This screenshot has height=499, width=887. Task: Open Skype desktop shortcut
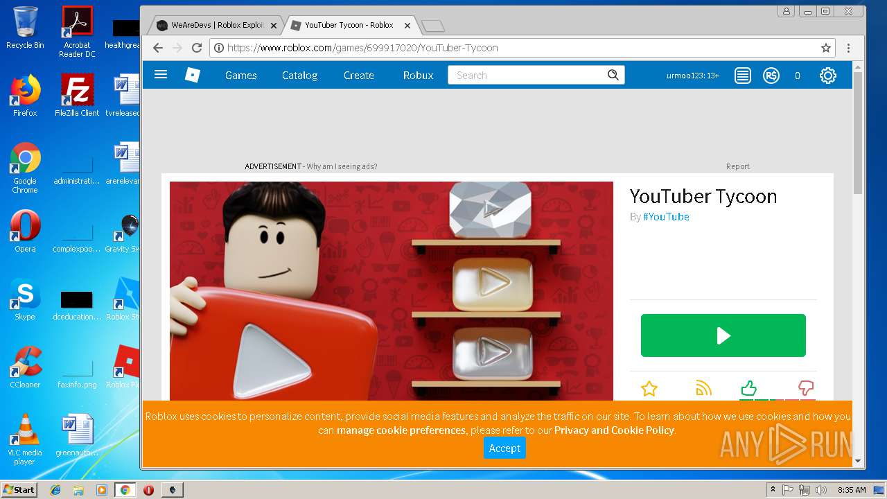[x=25, y=299]
